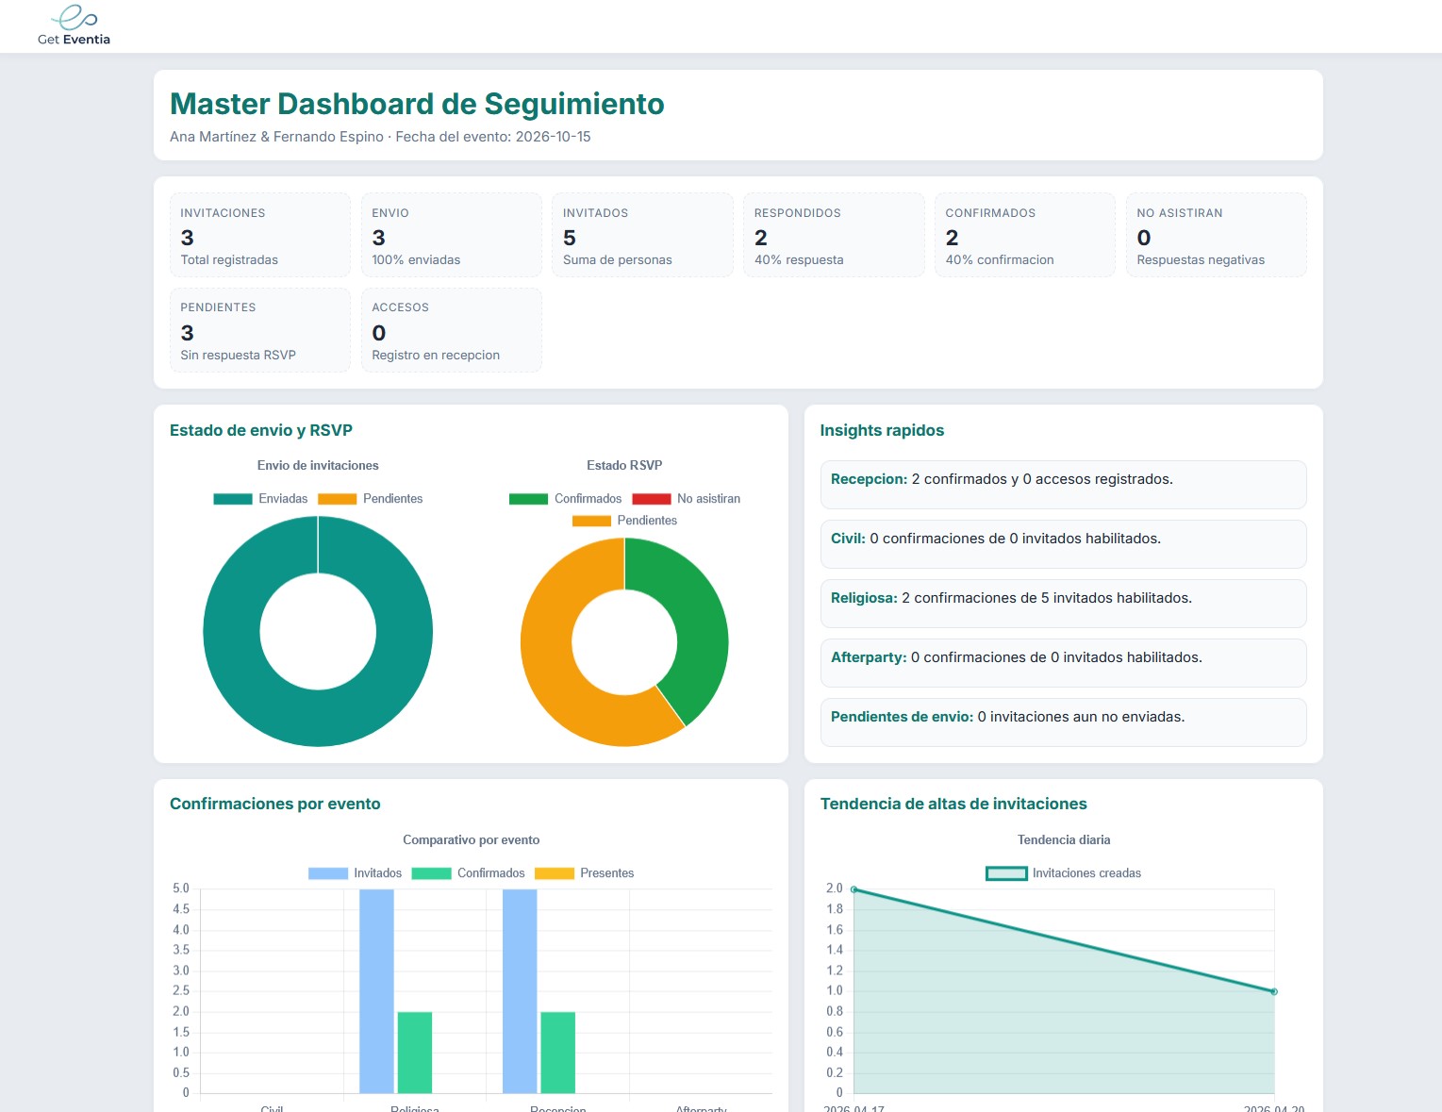Toggle the Pendientes legend under Estado RSVP
This screenshot has height=1112, width=1442.
click(591, 521)
